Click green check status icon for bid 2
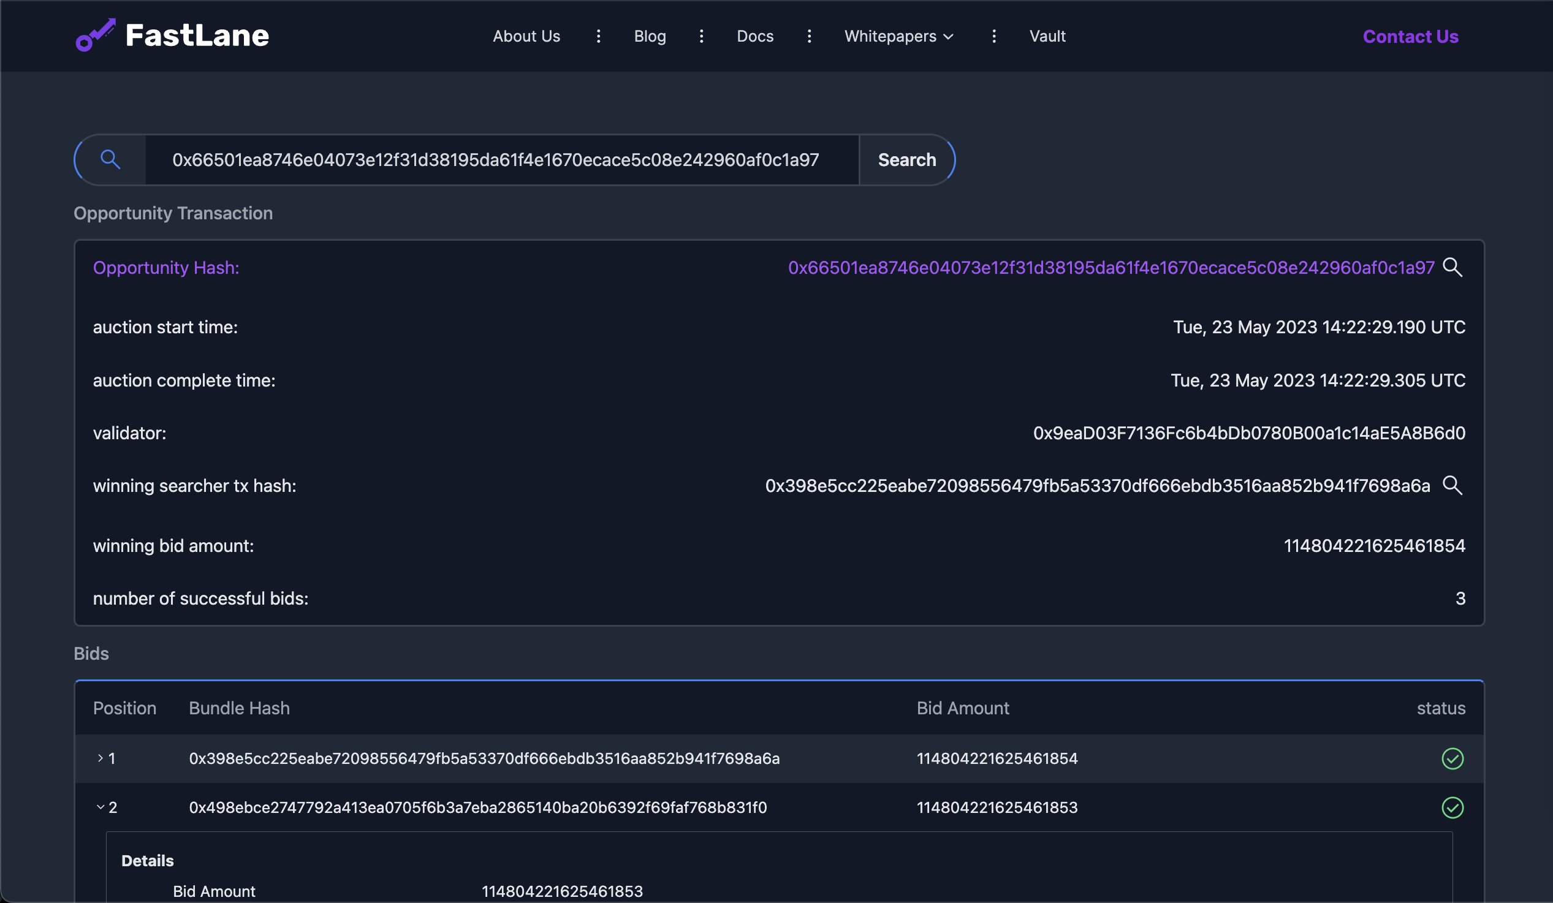 (x=1452, y=807)
